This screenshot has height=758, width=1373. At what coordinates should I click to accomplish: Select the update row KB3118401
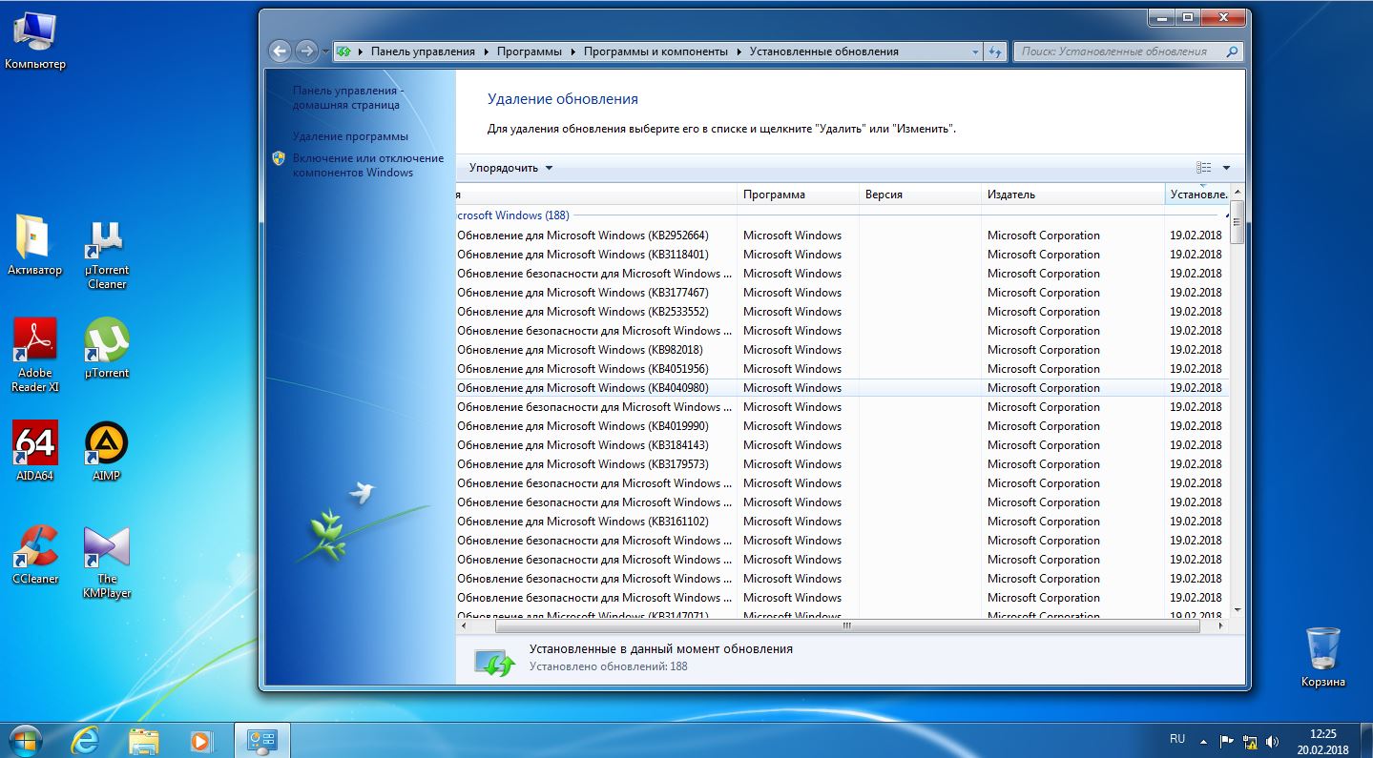(x=843, y=255)
